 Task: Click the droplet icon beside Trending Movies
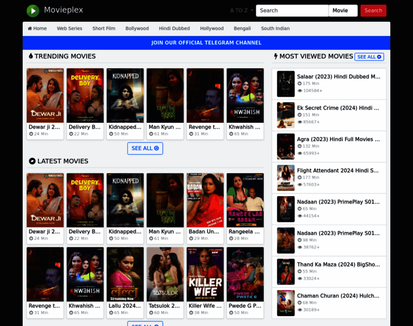31,56
